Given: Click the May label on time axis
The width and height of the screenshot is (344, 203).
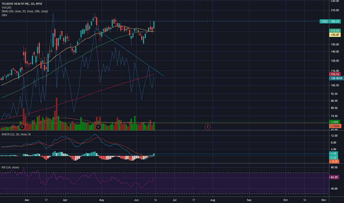Looking at the screenshot, I should click(x=102, y=200).
